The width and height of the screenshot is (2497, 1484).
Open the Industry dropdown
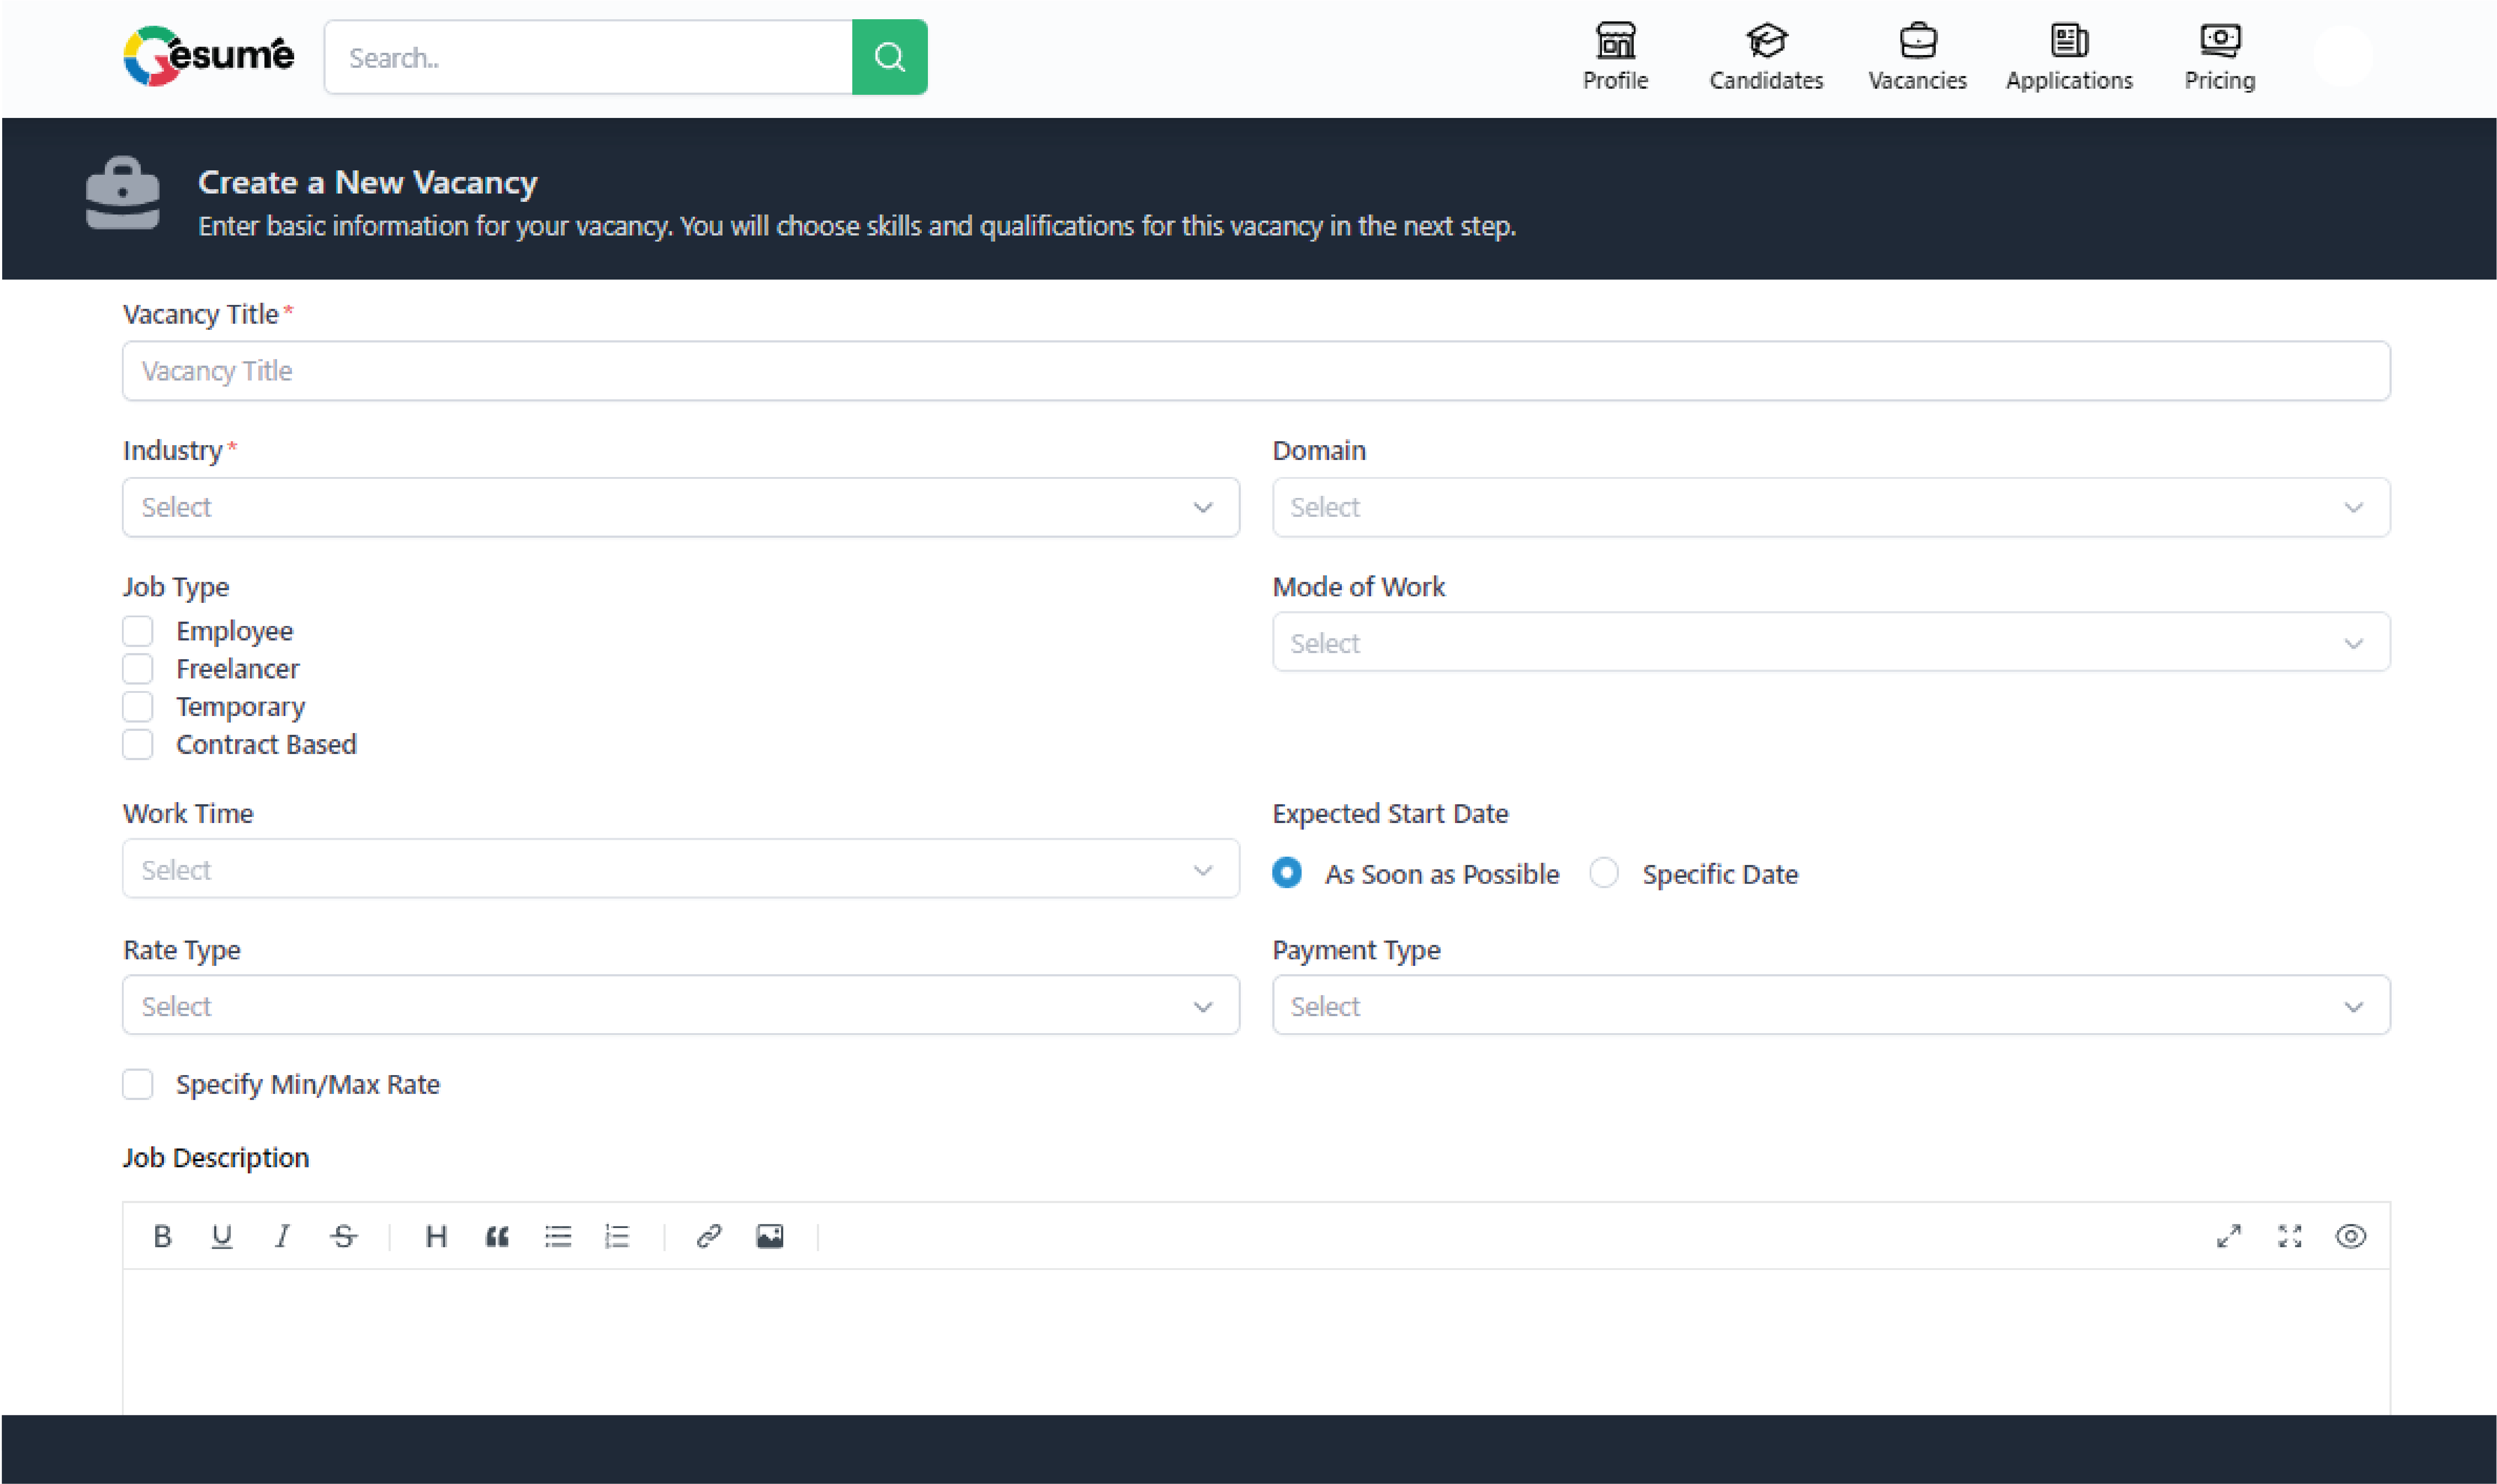click(x=680, y=507)
